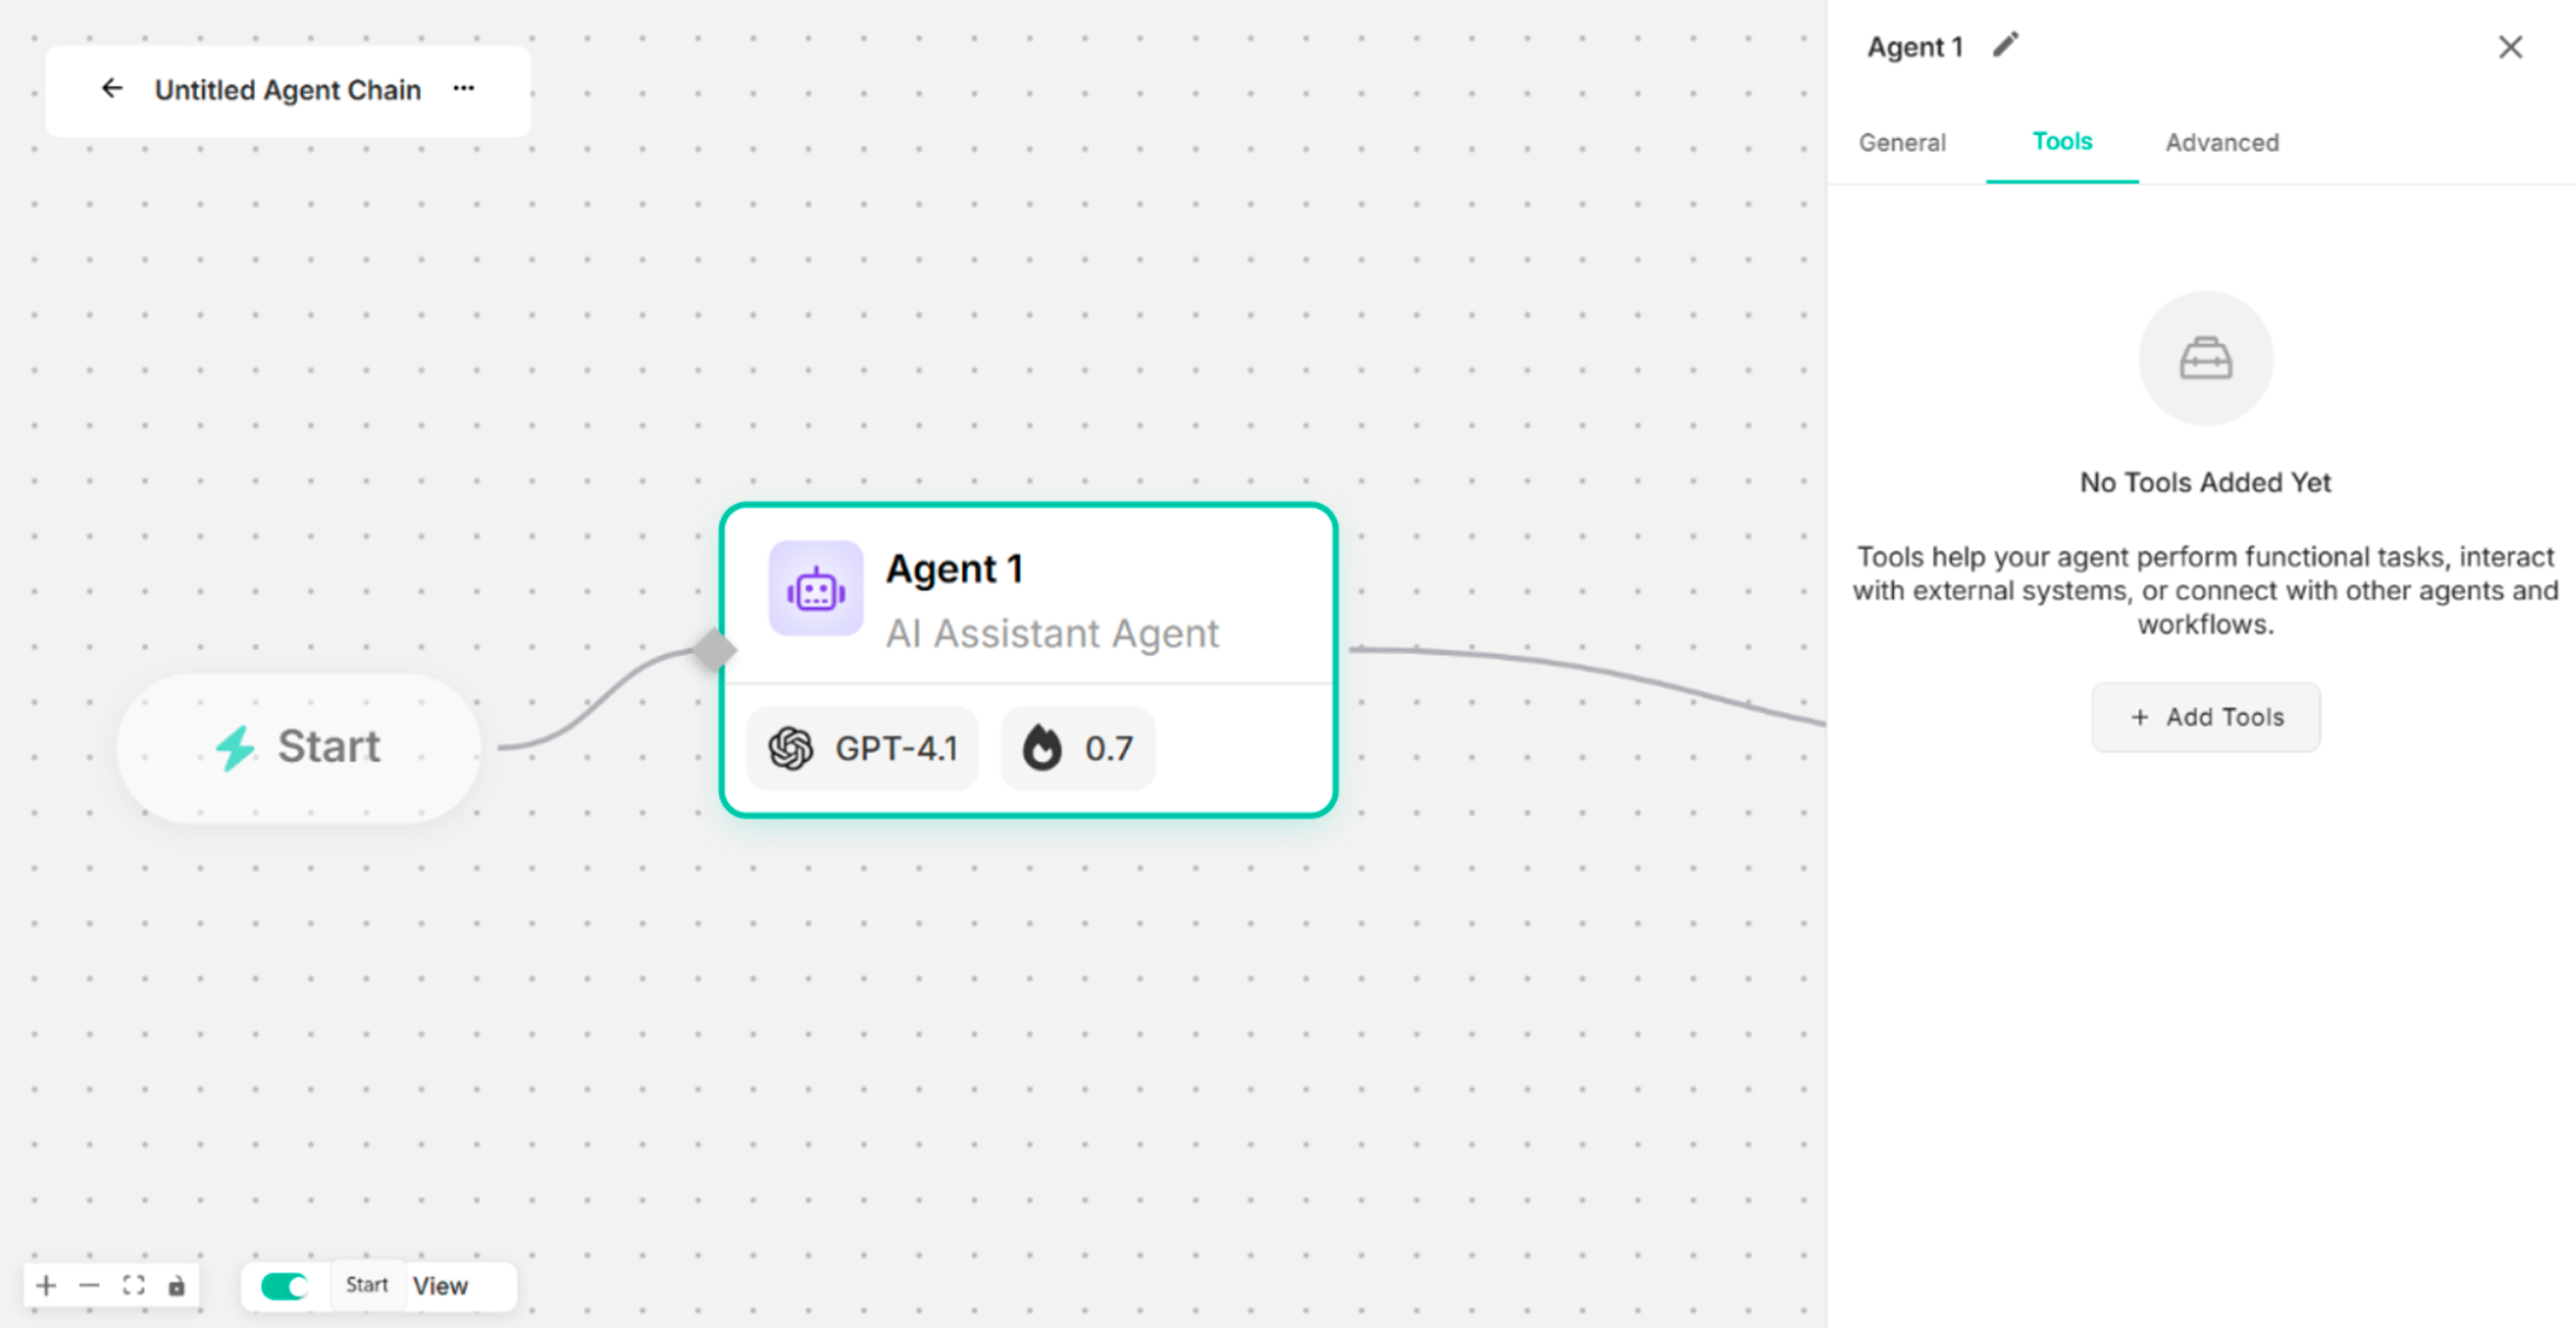
Task: Toggle the green switch in bottom toolbar
Action: coord(284,1286)
